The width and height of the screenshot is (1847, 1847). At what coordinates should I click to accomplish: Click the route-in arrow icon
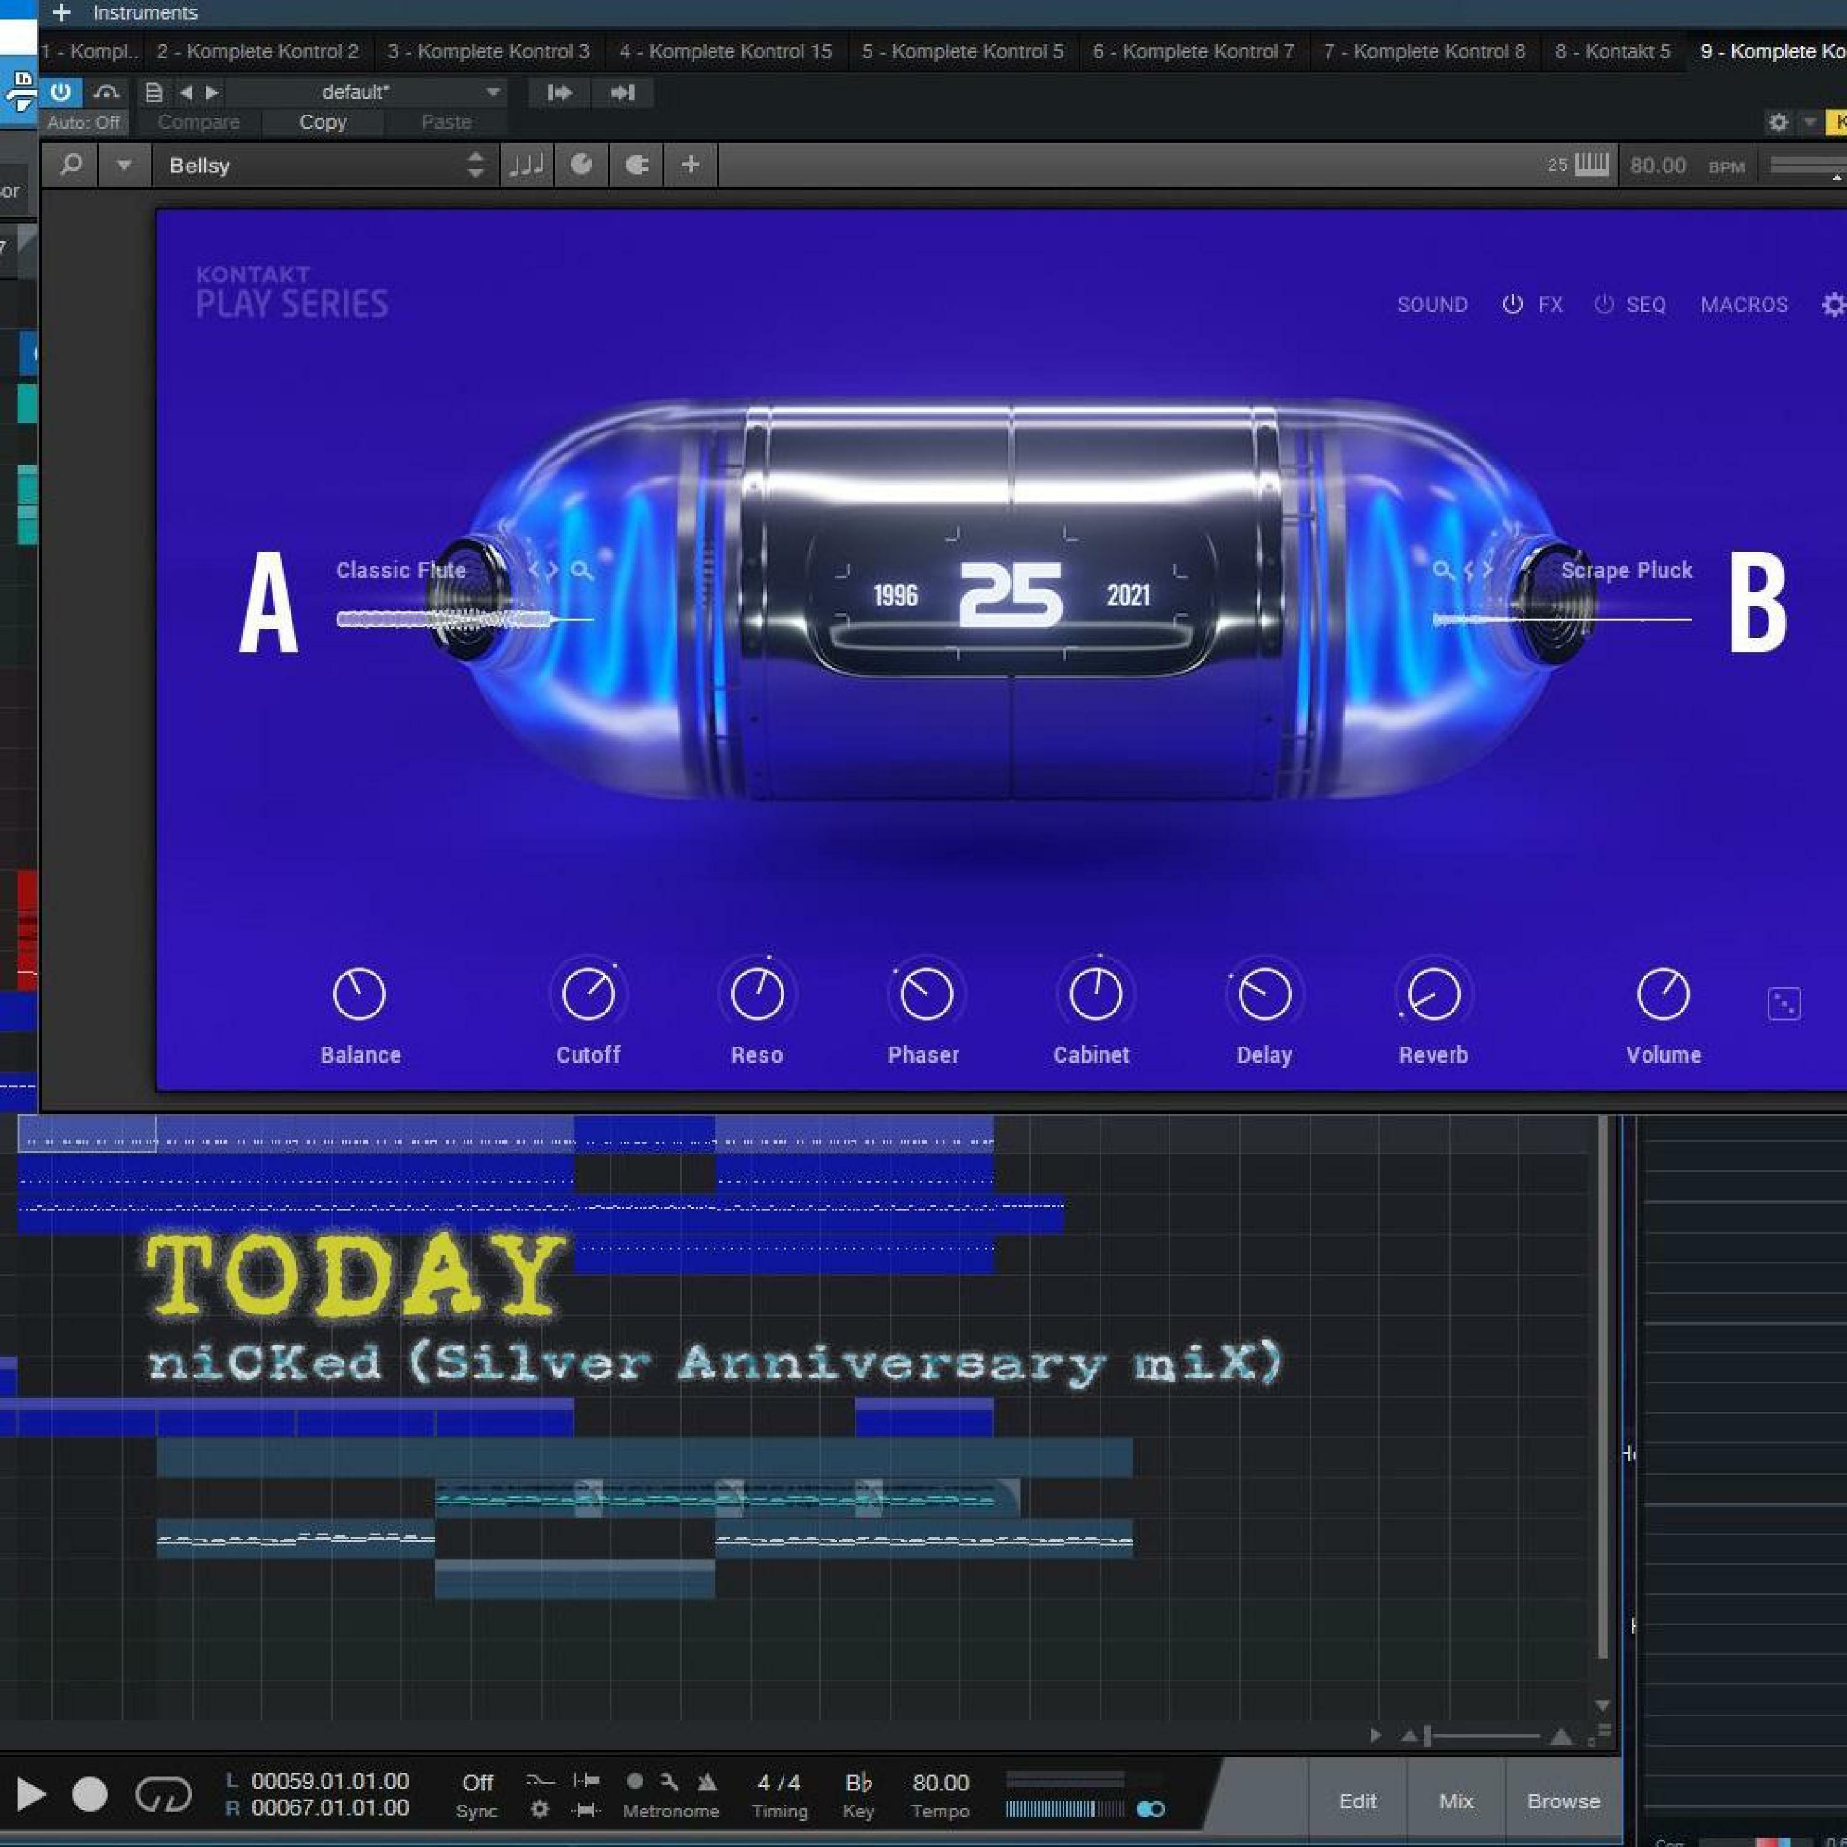coord(622,93)
